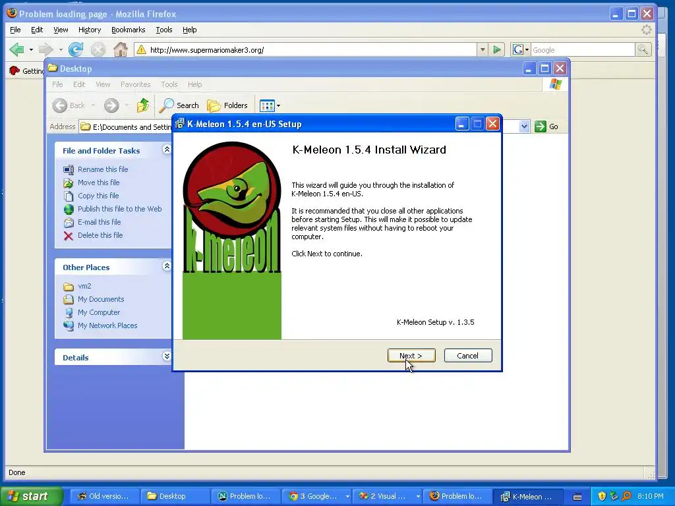Image resolution: width=675 pixels, height=506 pixels.
Task: Click the Firefox Home icon
Action: pyautogui.click(x=121, y=49)
